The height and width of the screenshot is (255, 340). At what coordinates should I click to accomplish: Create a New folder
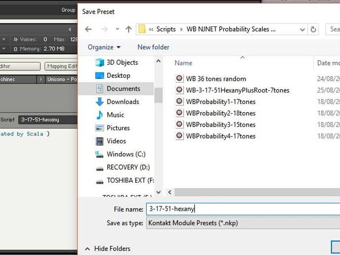pyautogui.click(x=153, y=47)
